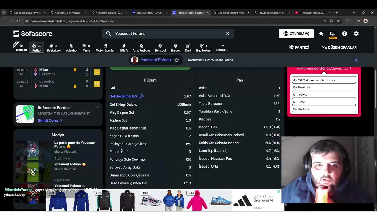377x212 pixels.
Task: Open the DÜŞEN ORANLAR link
Action: [x=339, y=47]
